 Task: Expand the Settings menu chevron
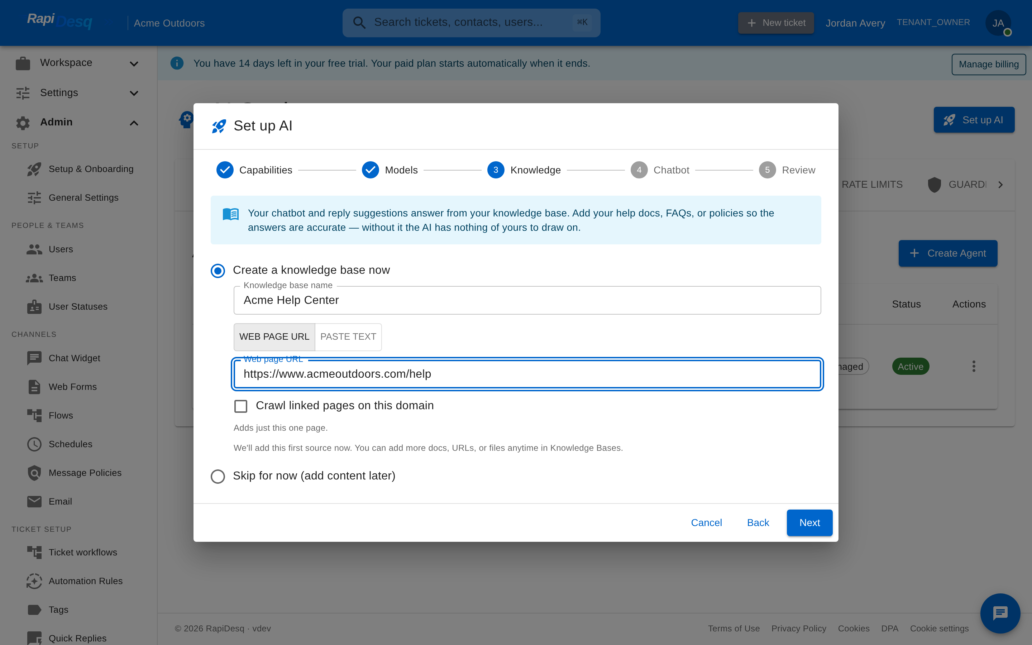pyautogui.click(x=134, y=93)
